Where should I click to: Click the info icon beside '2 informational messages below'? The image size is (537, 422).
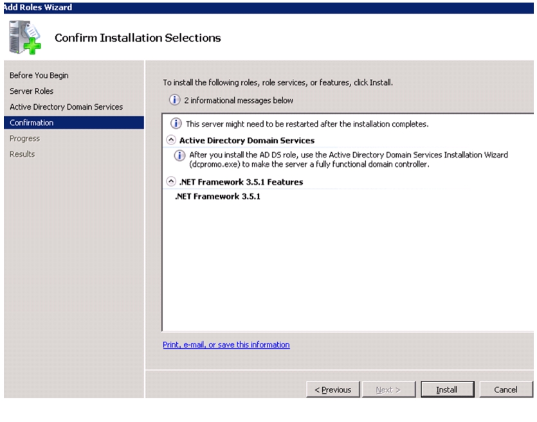[175, 100]
